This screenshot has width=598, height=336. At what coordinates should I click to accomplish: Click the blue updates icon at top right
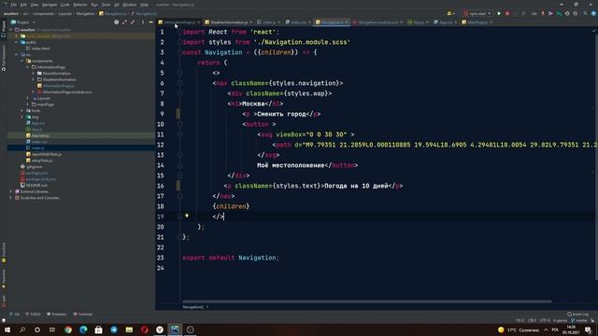click(593, 13)
